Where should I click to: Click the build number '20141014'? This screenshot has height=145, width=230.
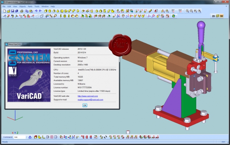pos(82,52)
